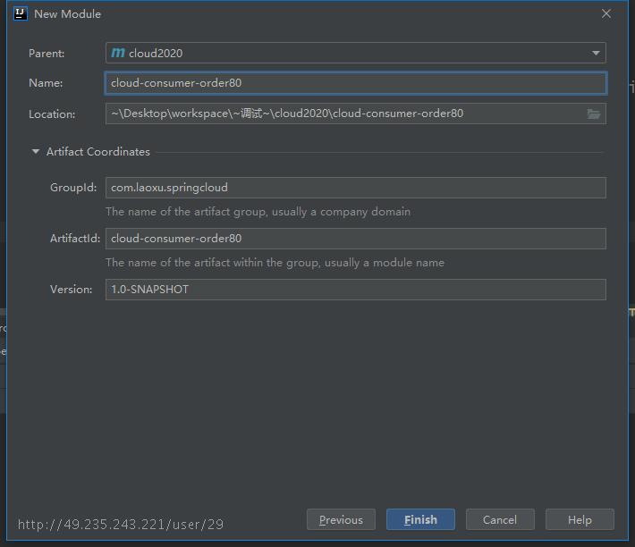Focus the Name field with cloud-consumer-order80

(x=356, y=83)
